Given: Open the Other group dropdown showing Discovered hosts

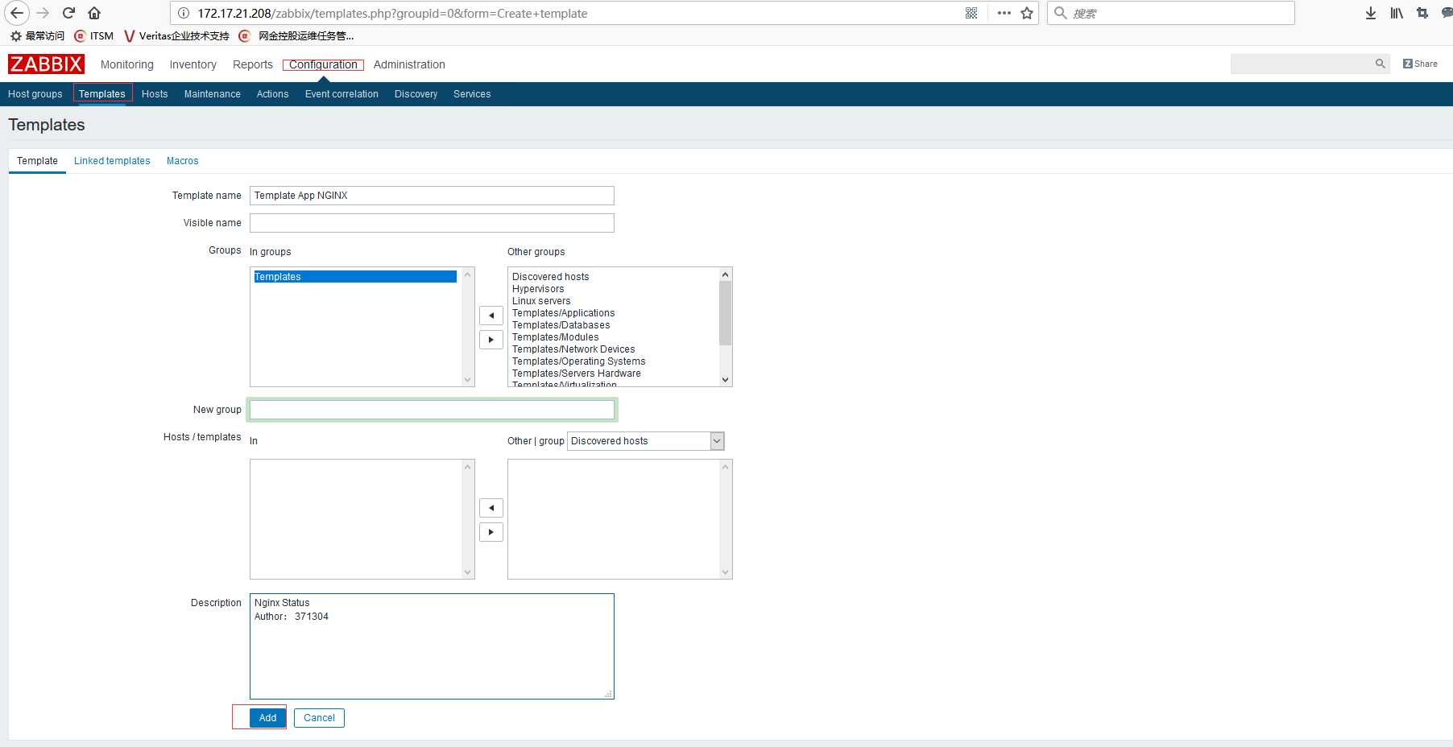Looking at the screenshot, I should [x=646, y=441].
